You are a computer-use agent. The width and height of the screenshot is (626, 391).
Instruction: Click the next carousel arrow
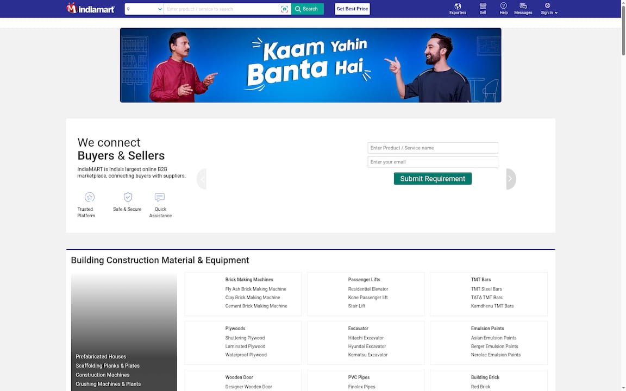[x=511, y=179]
